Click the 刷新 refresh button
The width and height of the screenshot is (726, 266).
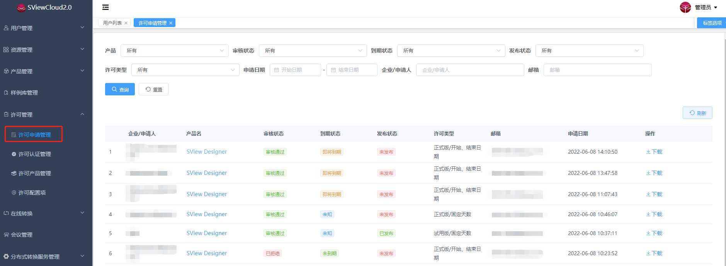[x=697, y=113]
